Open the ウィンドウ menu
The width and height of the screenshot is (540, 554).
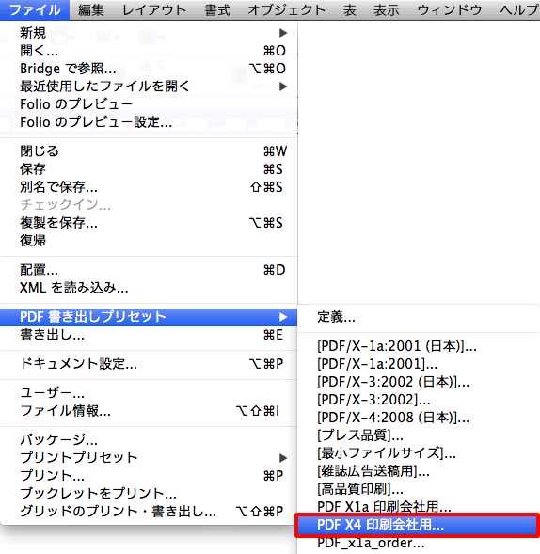[x=450, y=10]
